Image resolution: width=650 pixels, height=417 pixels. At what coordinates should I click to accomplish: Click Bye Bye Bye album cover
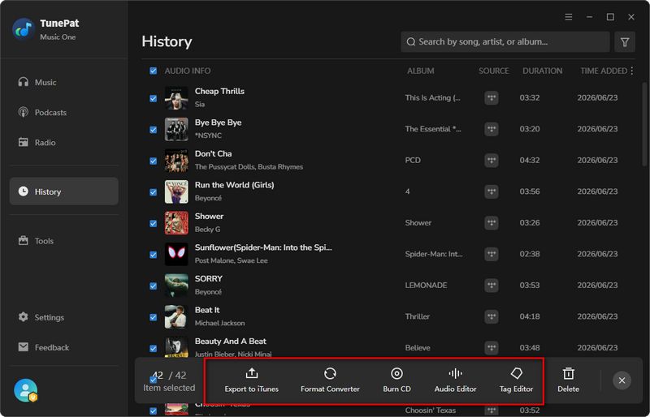tap(176, 129)
